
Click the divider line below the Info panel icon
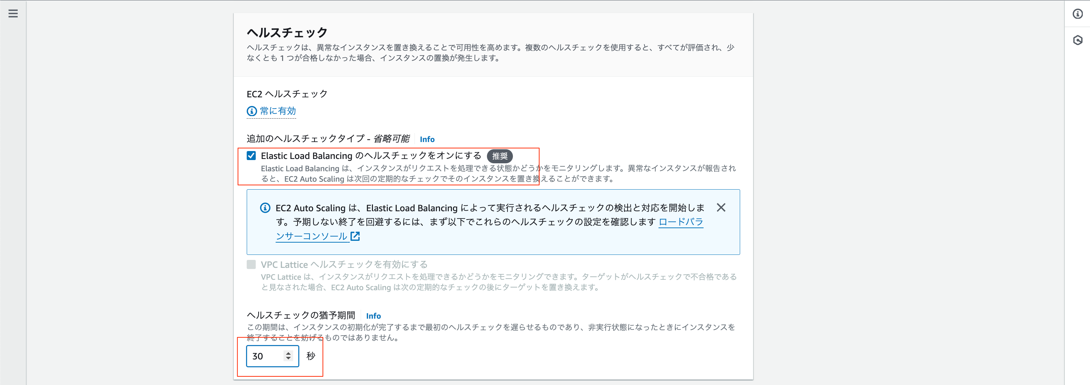point(1078,27)
